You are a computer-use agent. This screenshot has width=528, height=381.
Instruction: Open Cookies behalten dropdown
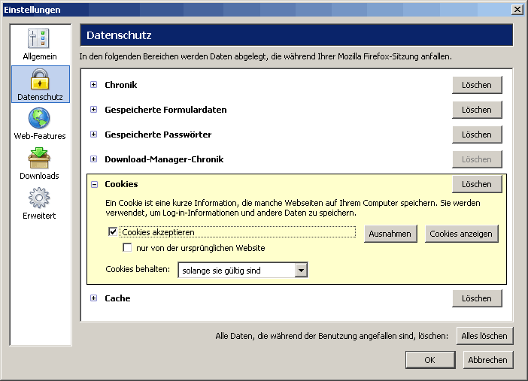[x=243, y=271]
